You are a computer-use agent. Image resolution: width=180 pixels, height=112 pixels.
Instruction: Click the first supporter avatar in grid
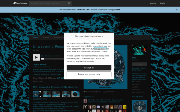click(x=85, y=107)
